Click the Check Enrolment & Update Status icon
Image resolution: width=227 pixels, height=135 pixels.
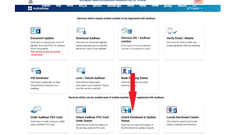click(126, 110)
